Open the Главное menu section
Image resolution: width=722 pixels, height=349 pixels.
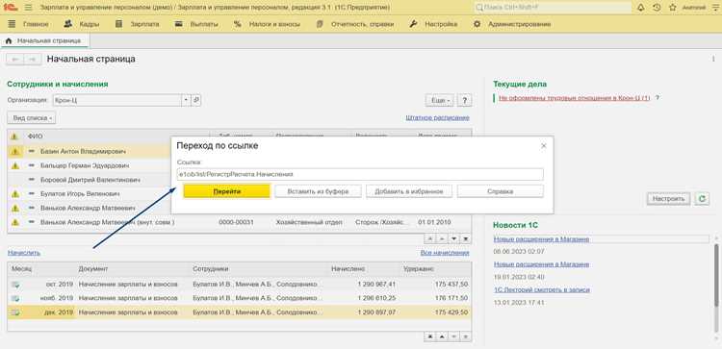(x=28, y=24)
